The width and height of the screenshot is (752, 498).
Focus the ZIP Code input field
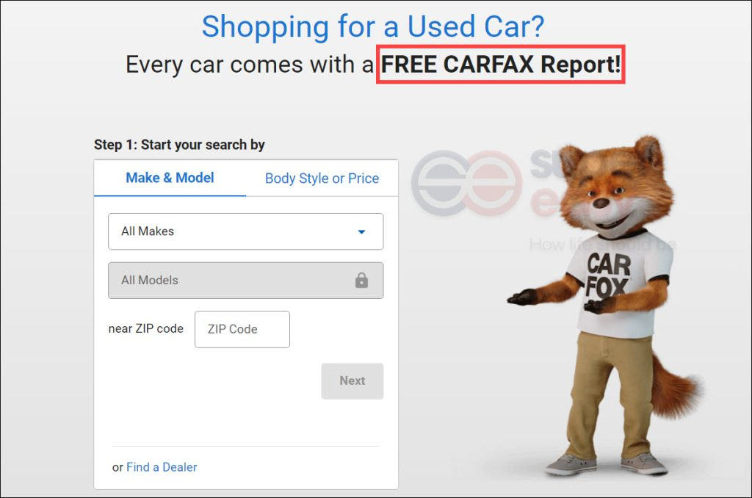tap(242, 329)
